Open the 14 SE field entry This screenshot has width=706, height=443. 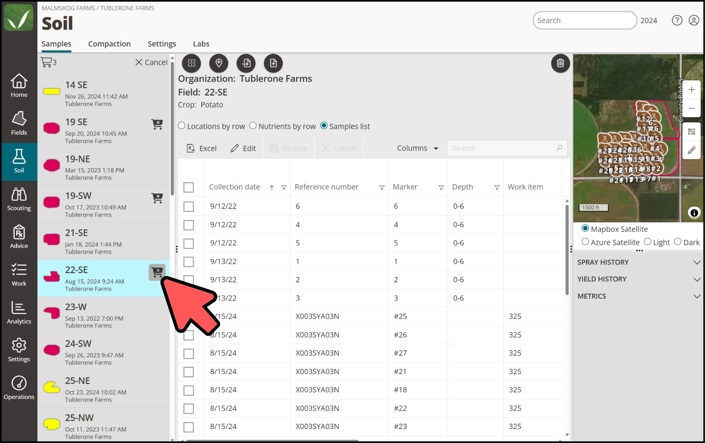[103, 94]
